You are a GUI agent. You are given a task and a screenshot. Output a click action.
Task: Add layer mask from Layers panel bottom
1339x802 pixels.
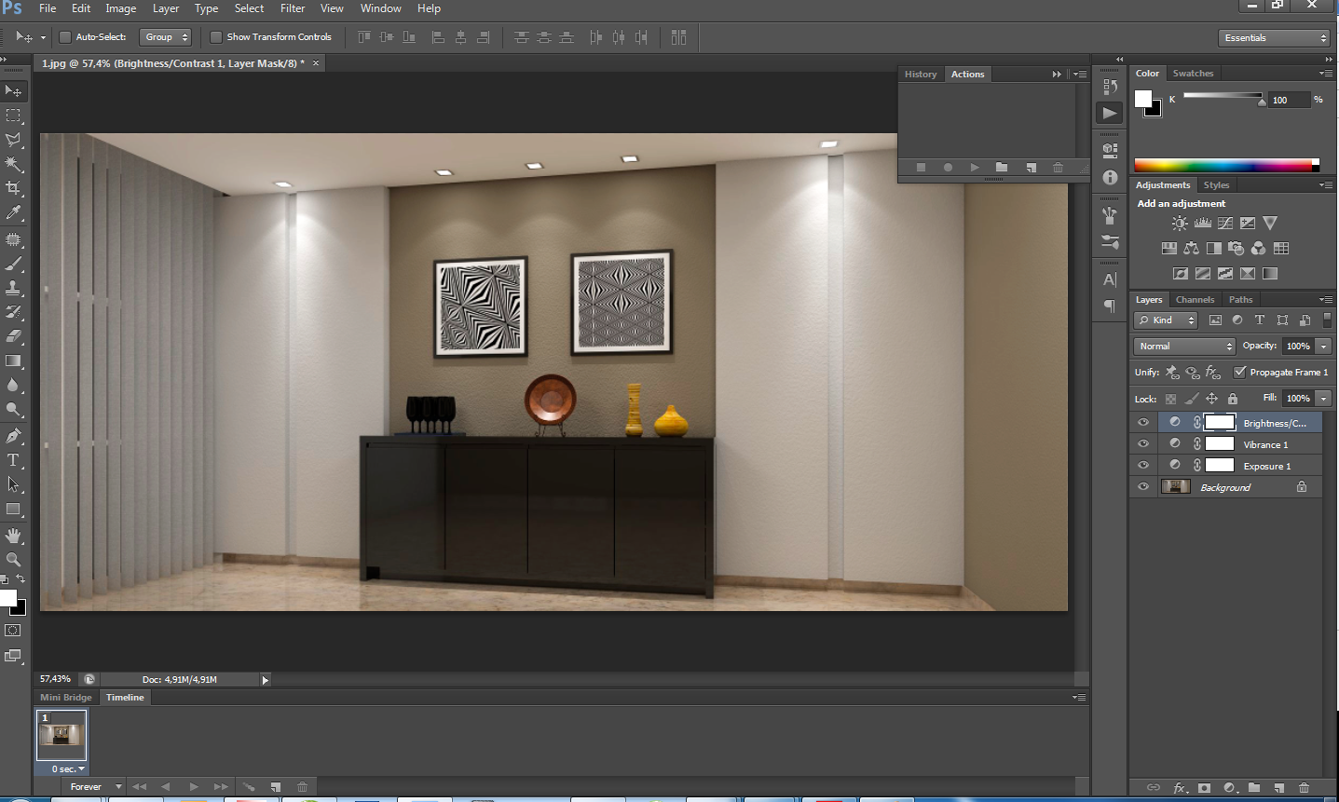[1204, 788]
